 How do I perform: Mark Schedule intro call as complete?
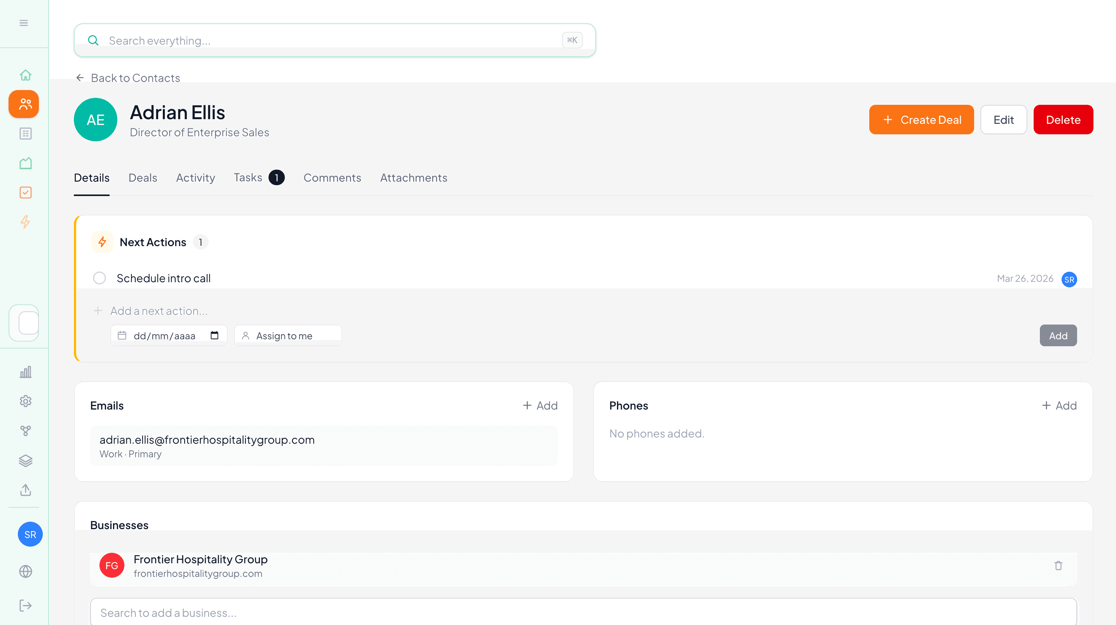click(99, 278)
